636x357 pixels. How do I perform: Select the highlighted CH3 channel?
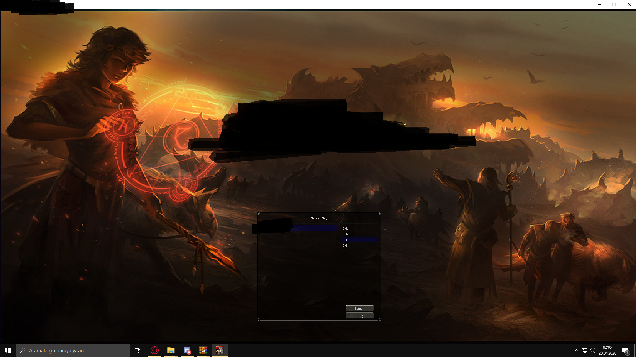359,240
